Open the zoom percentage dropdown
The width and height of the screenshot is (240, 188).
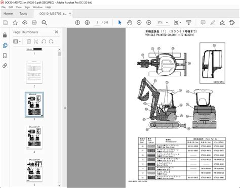pos(167,23)
